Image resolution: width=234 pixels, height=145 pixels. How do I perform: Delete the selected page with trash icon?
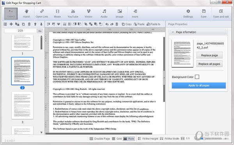(x=29, y=24)
